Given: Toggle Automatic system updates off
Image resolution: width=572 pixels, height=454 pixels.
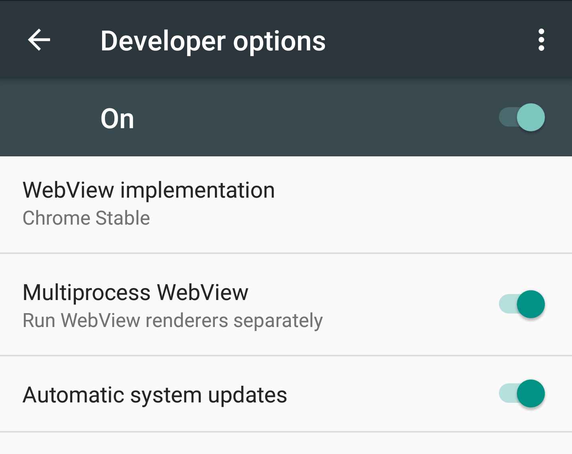Looking at the screenshot, I should tap(522, 394).
